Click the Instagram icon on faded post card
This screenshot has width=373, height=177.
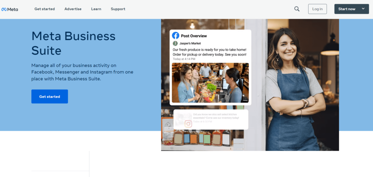(x=188, y=124)
